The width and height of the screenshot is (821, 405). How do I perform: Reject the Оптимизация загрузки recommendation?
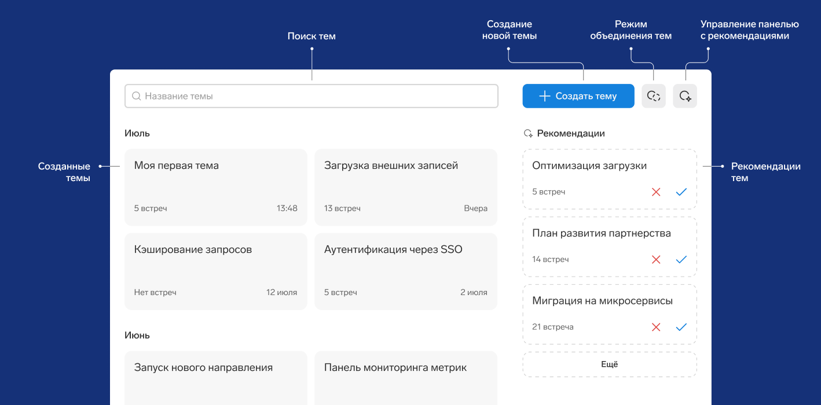pyautogui.click(x=656, y=192)
